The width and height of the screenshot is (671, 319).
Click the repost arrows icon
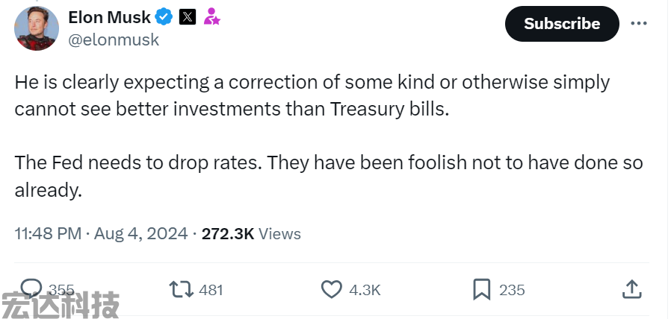[182, 289]
